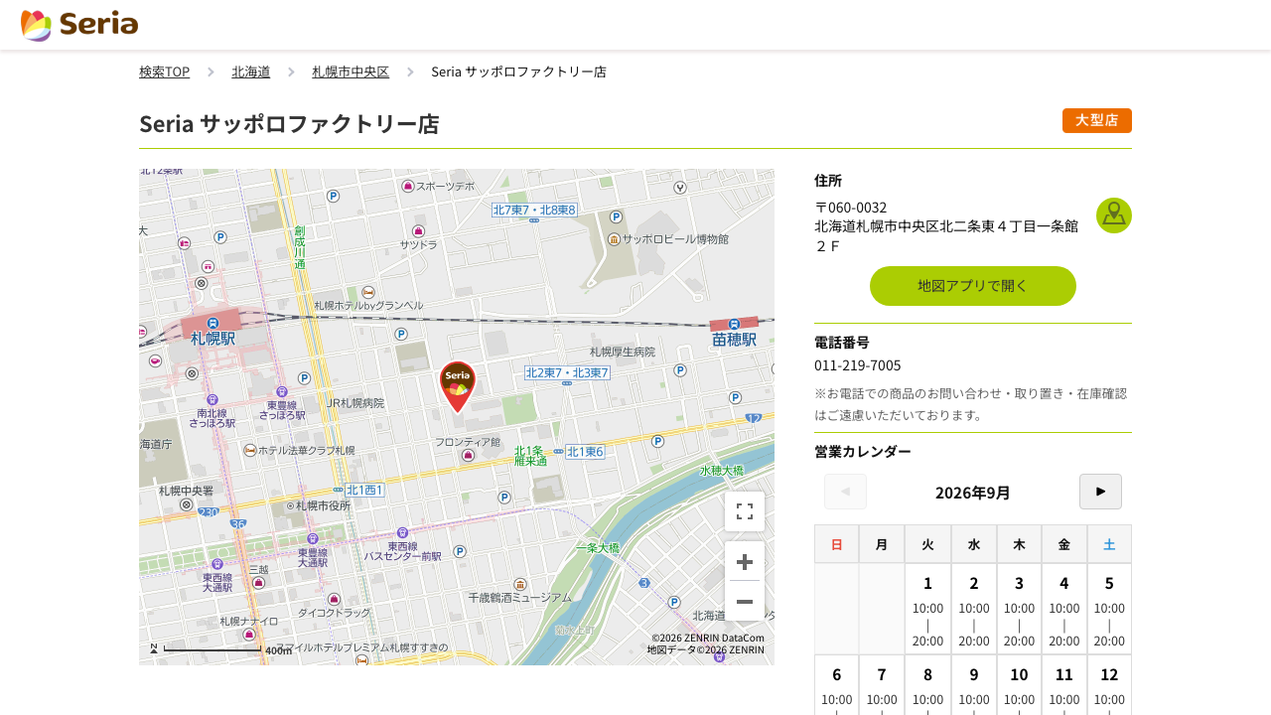The image size is (1271, 715).
Task: Zoom out the map with minus button
Action: pyautogui.click(x=745, y=602)
